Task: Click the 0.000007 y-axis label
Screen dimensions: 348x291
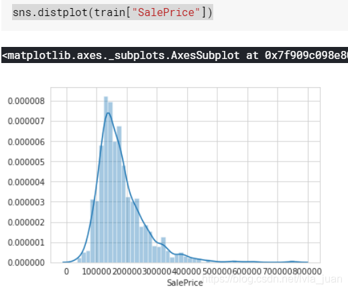Action: point(26,121)
